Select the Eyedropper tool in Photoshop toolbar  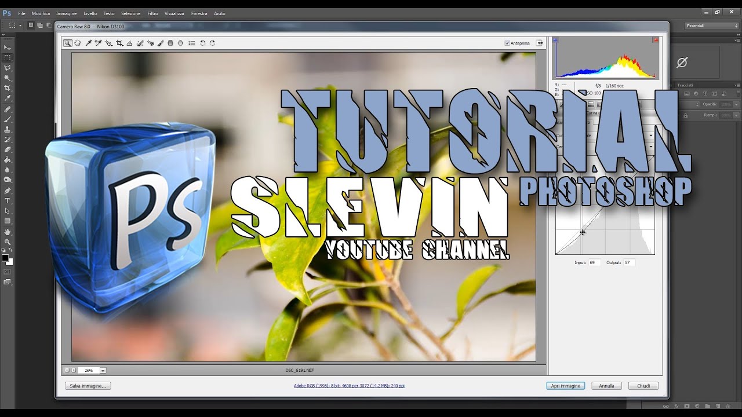pos(8,98)
